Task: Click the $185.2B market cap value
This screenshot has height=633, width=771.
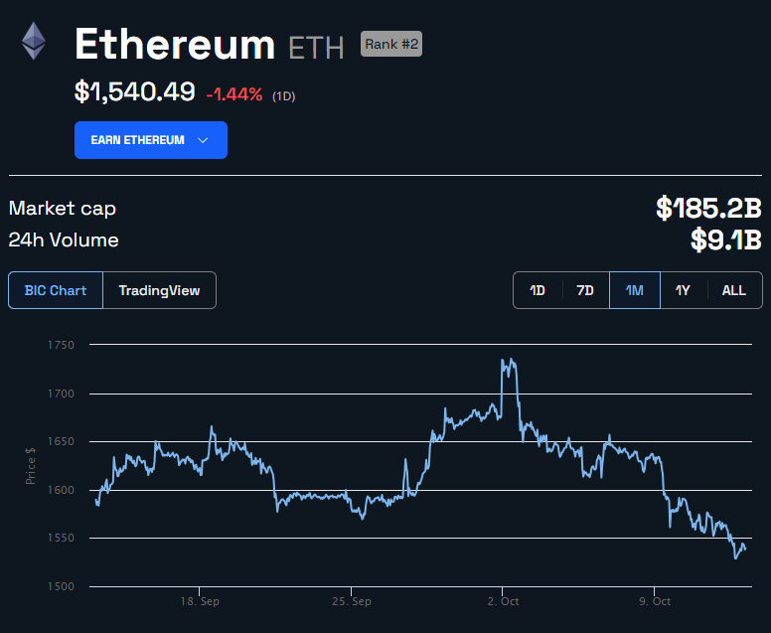Action: click(x=707, y=208)
